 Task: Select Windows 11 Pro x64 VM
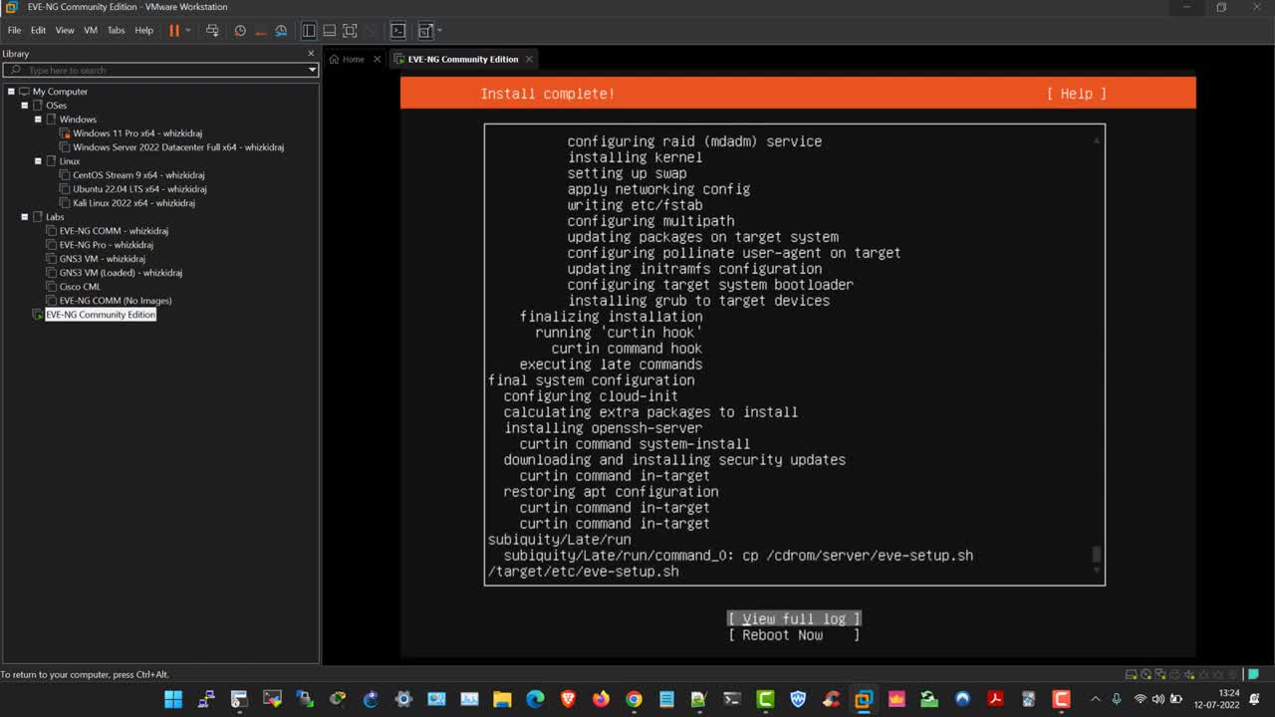click(x=137, y=133)
